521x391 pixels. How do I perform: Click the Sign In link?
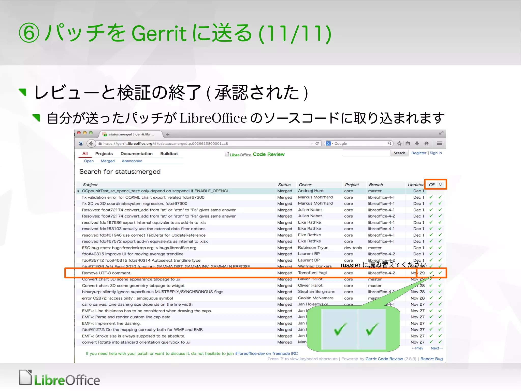(x=436, y=153)
